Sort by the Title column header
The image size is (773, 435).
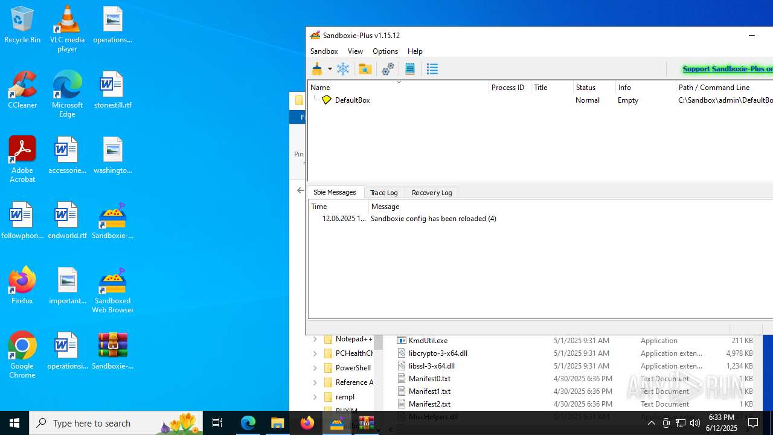552,88
